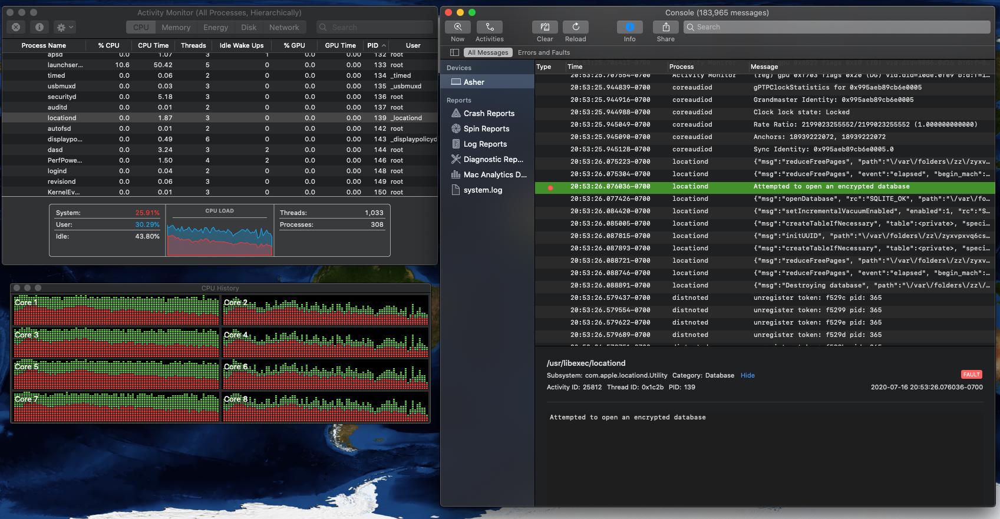
Task: Sort processes by % CPU column
Action: (x=108, y=45)
